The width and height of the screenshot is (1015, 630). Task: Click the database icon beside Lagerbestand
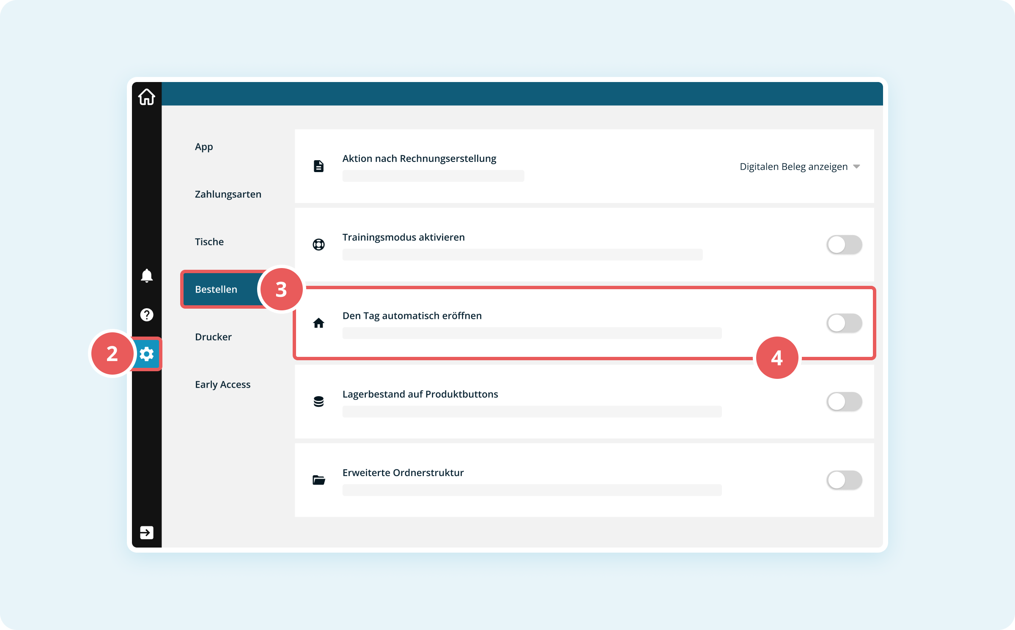[318, 402]
